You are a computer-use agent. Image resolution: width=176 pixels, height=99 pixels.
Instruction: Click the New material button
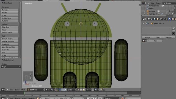tap(155, 41)
